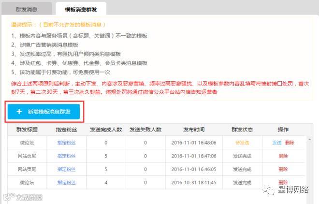Click the 操作 column header

pyautogui.click(x=283, y=130)
